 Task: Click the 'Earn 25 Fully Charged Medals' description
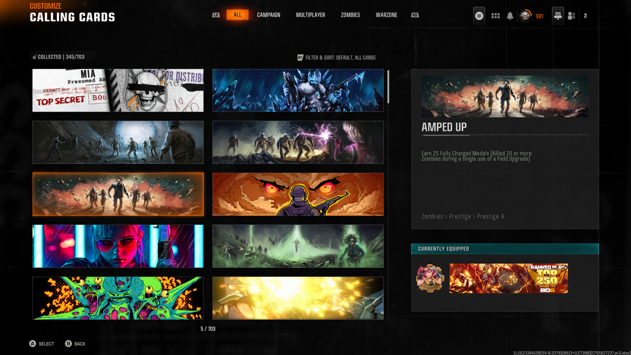tap(476, 156)
